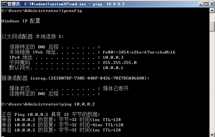Image resolution: width=215 pixels, height=137 pixels.
Task: Click the vertical scrollbar thumb
Action: point(212,26)
